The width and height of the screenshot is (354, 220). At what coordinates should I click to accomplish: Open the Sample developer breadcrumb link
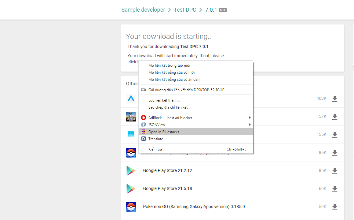(x=143, y=10)
